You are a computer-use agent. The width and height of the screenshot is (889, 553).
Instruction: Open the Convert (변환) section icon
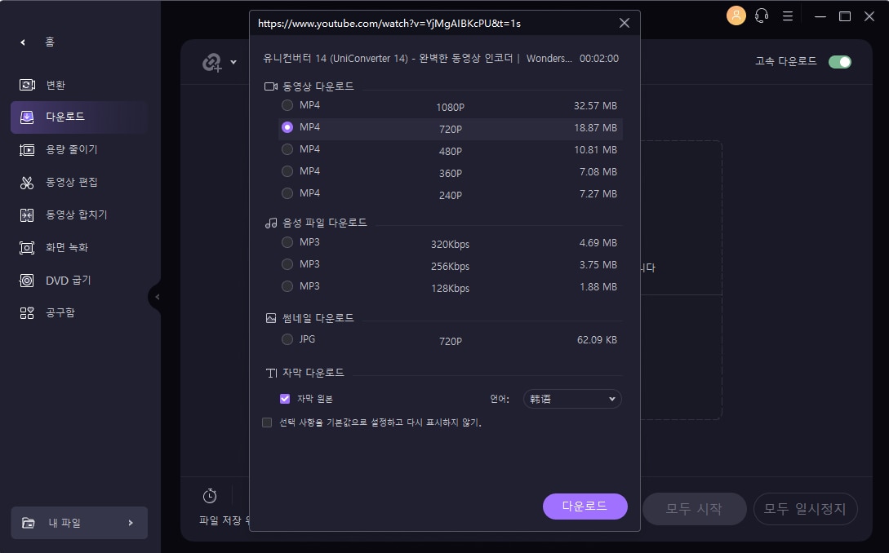click(27, 85)
